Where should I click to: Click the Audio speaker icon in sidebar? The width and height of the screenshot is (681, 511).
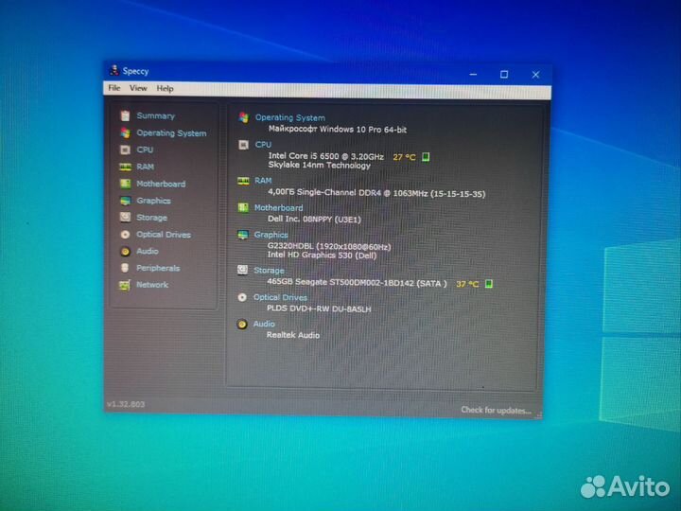coord(125,251)
